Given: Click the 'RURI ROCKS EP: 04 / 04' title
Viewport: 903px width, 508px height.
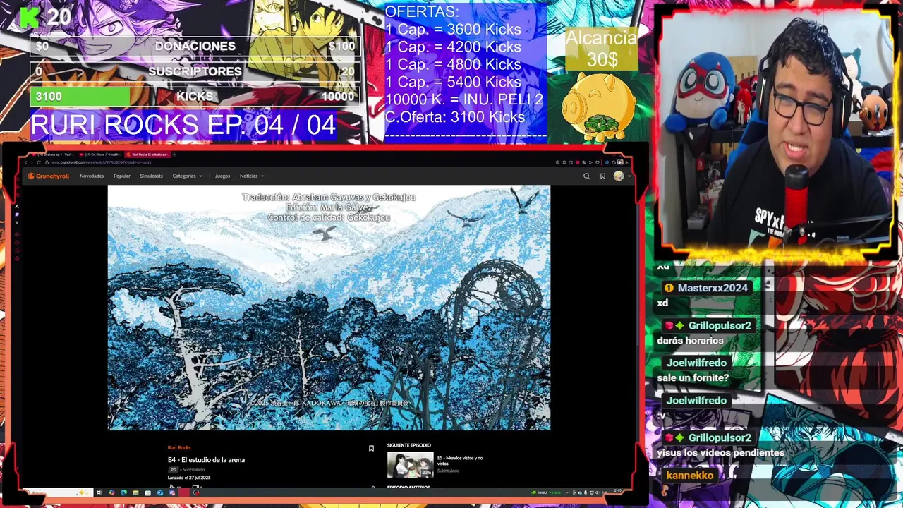Looking at the screenshot, I should (x=183, y=125).
